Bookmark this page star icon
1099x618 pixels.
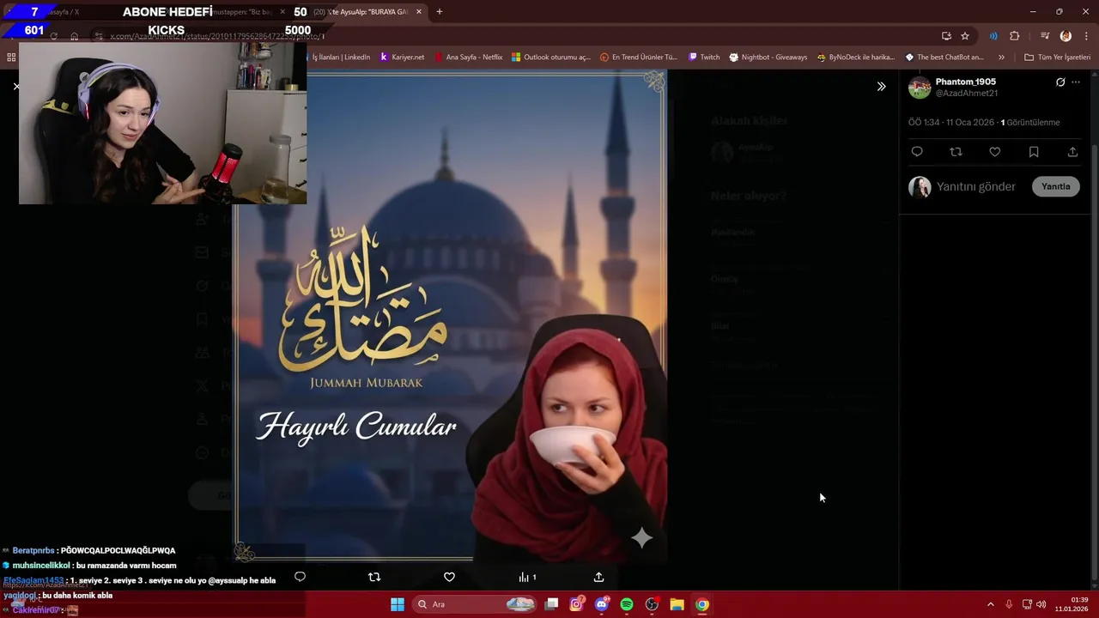tap(965, 36)
